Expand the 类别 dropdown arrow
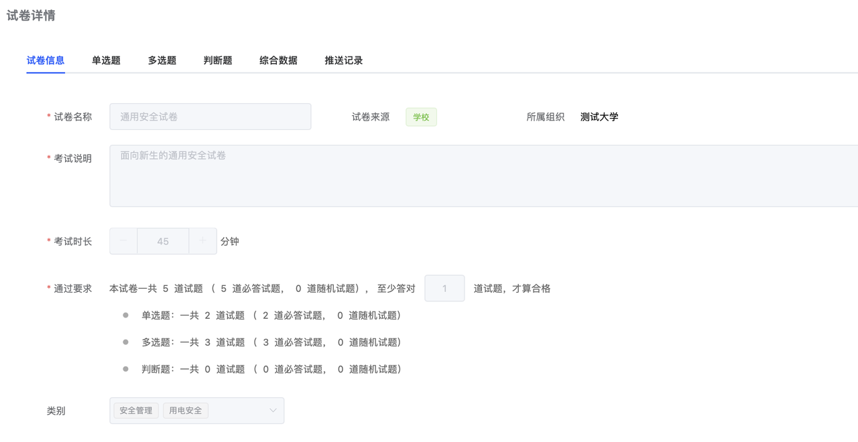 pyautogui.click(x=273, y=411)
